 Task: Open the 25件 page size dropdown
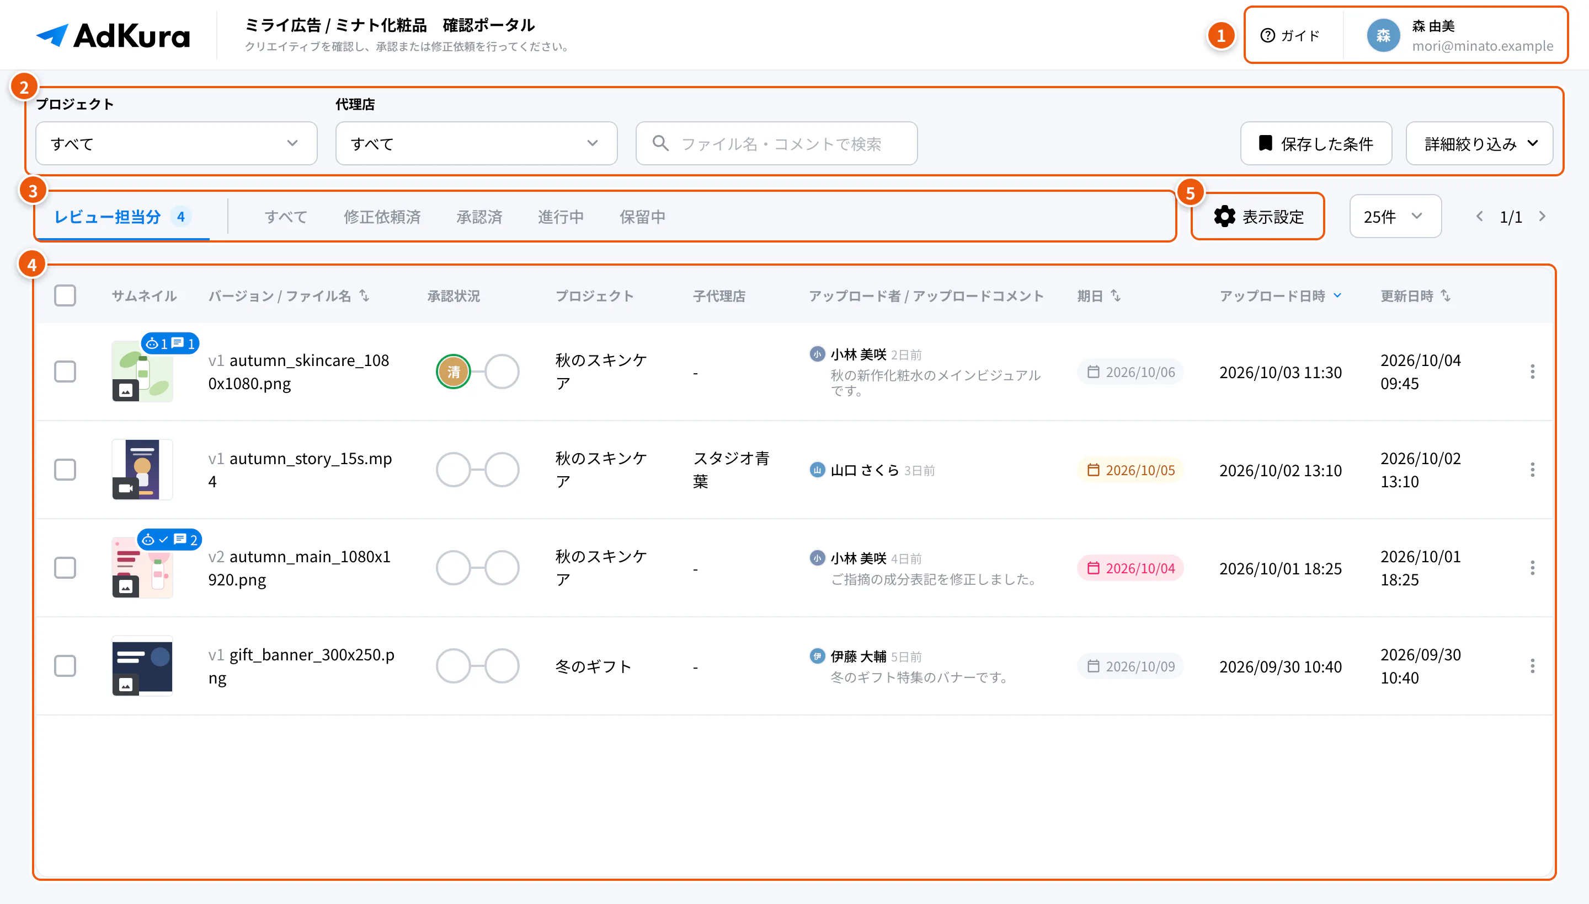(1395, 217)
